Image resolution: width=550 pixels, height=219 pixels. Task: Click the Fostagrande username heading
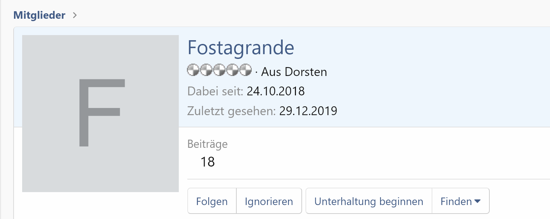click(241, 48)
